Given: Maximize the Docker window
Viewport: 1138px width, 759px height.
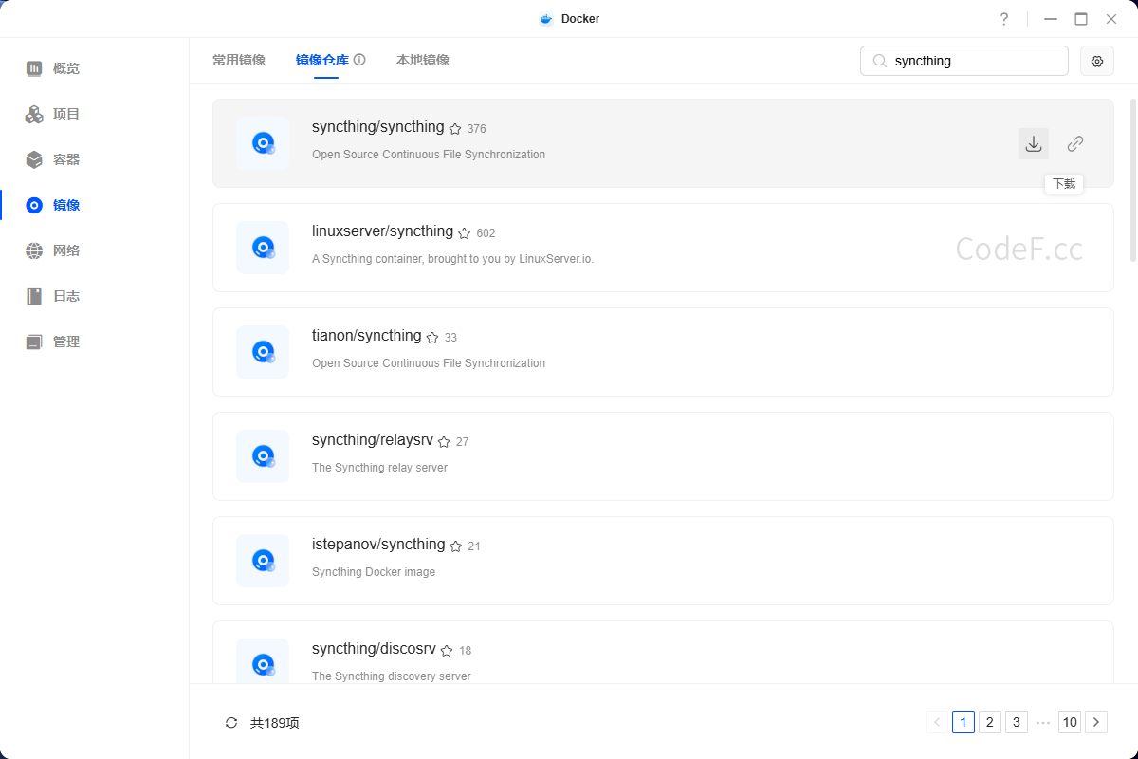Looking at the screenshot, I should (x=1081, y=19).
